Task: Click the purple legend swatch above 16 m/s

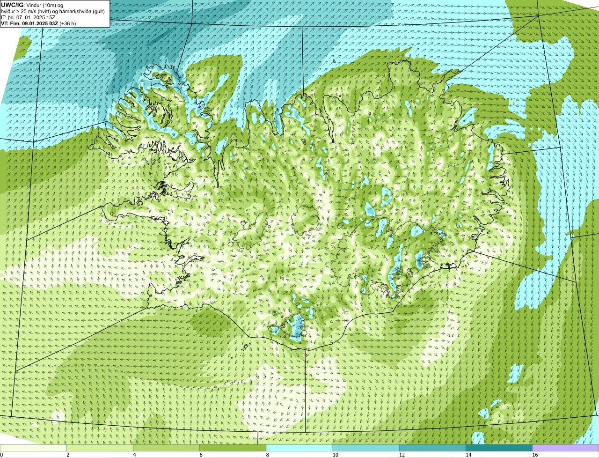Action: [566, 448]
